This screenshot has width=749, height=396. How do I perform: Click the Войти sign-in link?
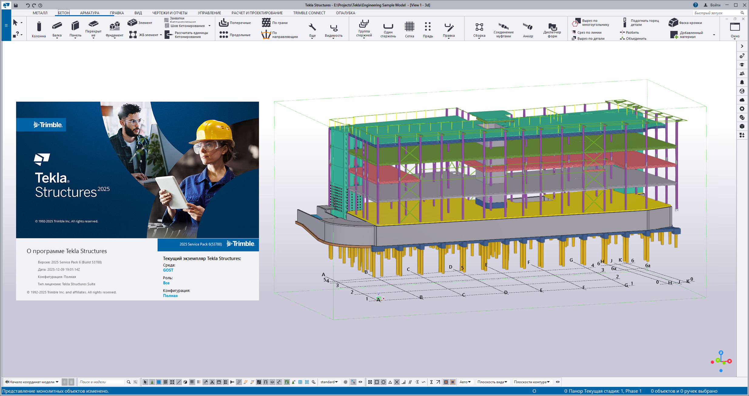(x=714, y=5)
